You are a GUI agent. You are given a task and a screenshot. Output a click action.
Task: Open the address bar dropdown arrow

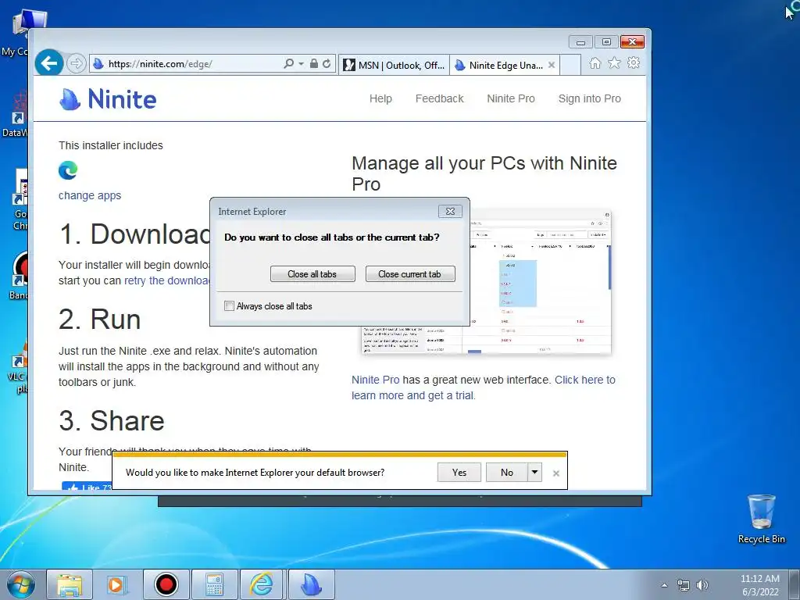click(x=301, y=64)
